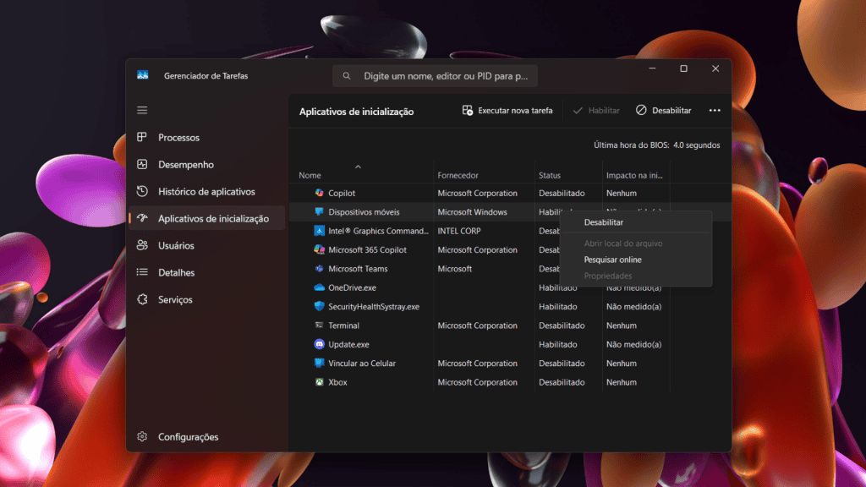Open the three-dots more options menu
Screen dimensions: 866x487
[x=715, y=111]
